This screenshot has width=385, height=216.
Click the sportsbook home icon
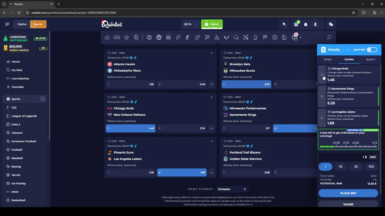[107, 37]
